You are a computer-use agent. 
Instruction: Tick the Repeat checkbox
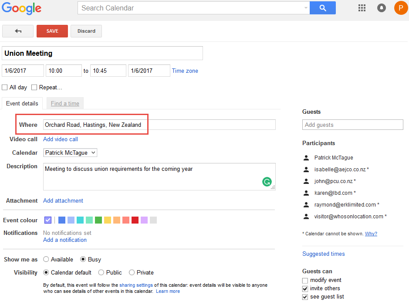pos(34,88)
